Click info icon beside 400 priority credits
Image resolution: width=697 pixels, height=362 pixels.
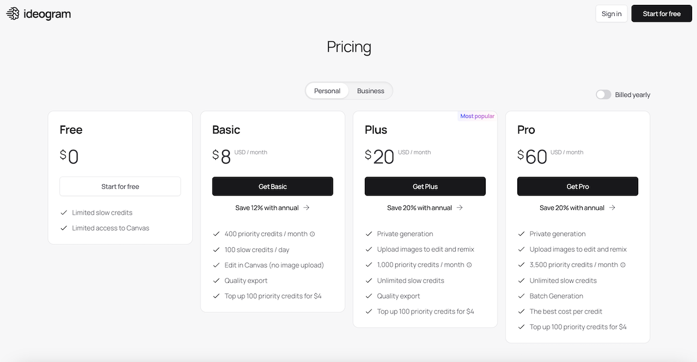tap(313, 234)
